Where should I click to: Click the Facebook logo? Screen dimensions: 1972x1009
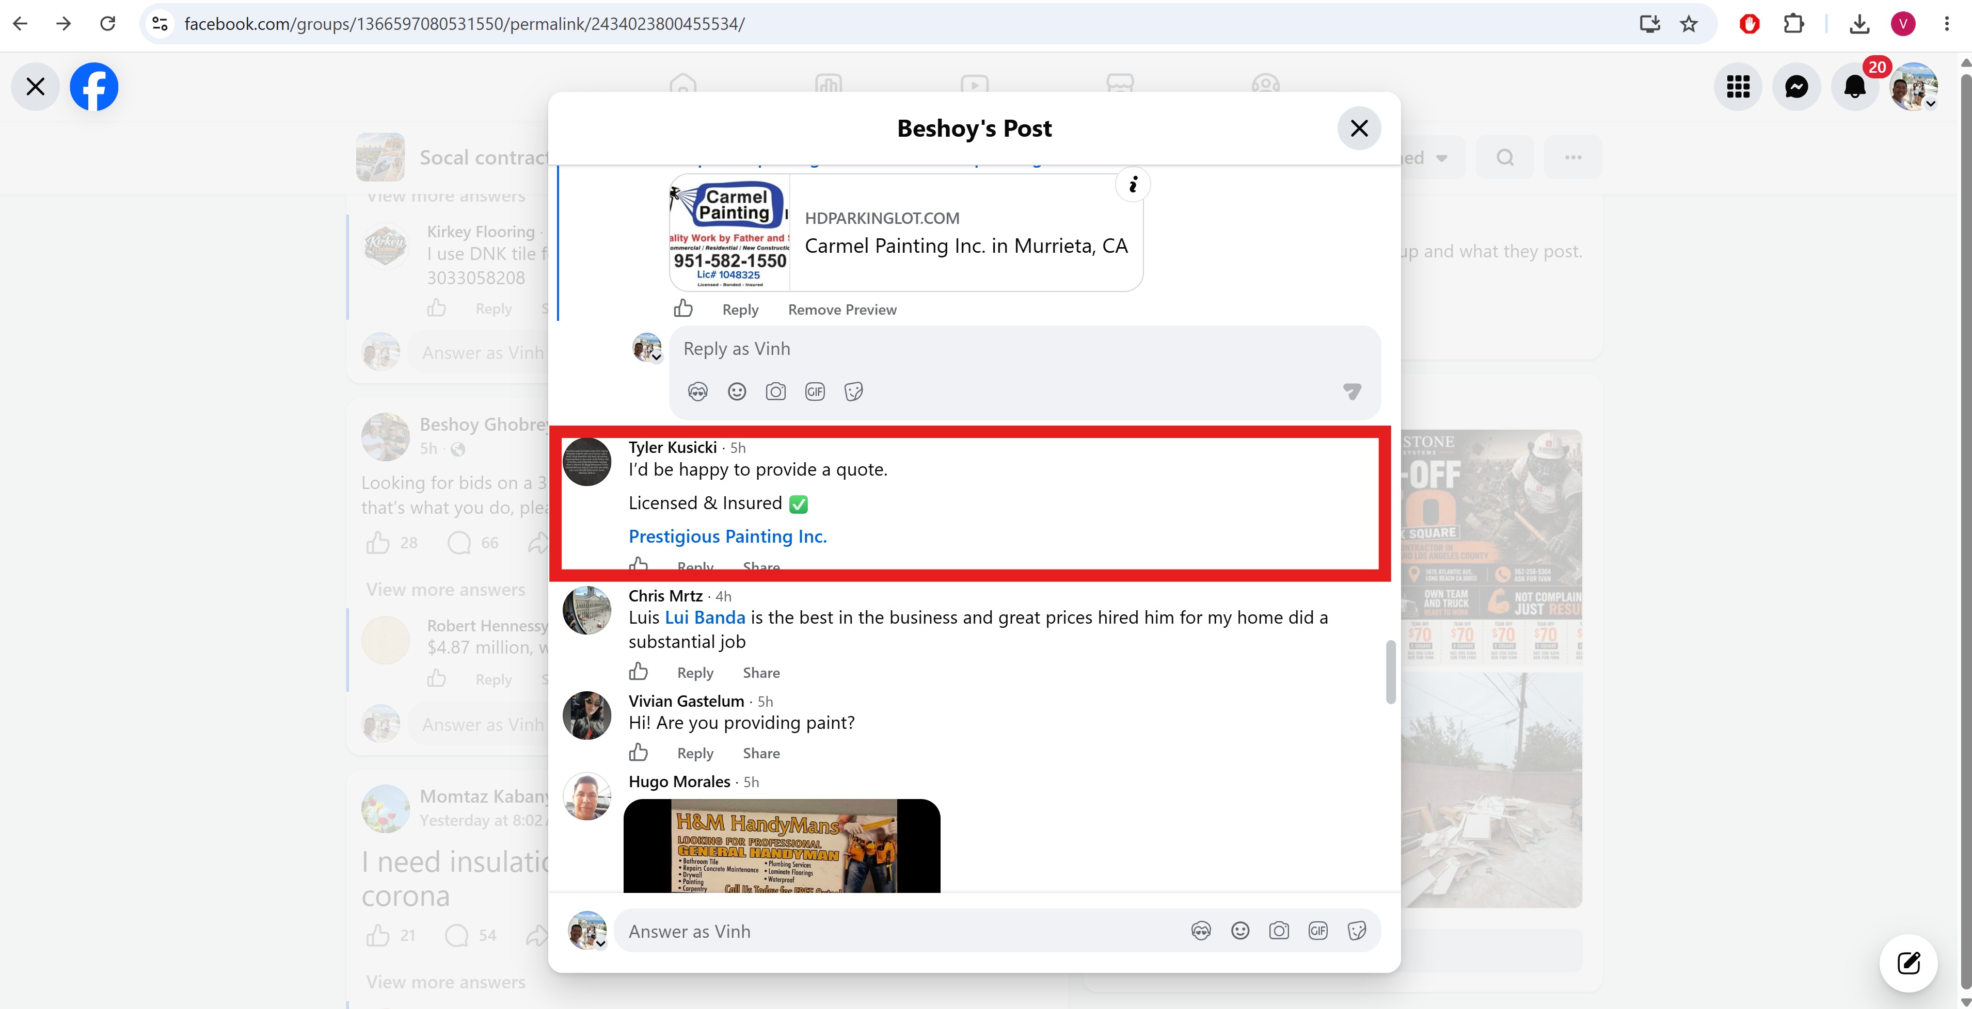pyautogui.click(x=94, y=87)
